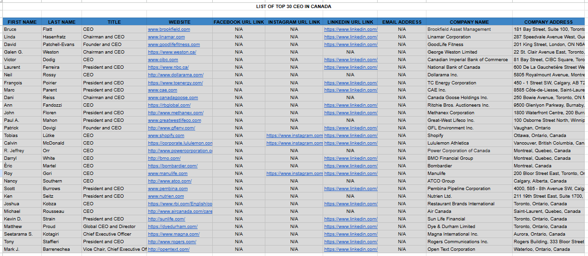Screen dimensions: 588x256
Task: Open Instagram link in Manulife row
Action: pyautogui.click(x=294, y=174)
